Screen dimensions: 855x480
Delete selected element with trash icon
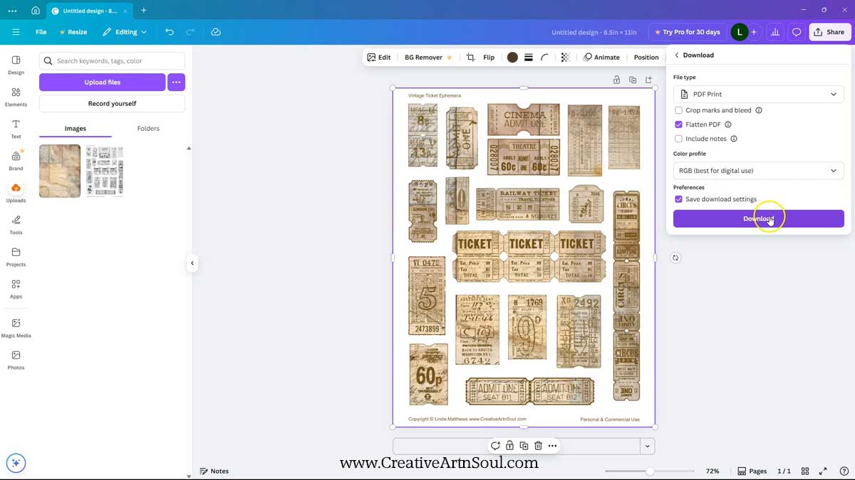tap(538, 446)
